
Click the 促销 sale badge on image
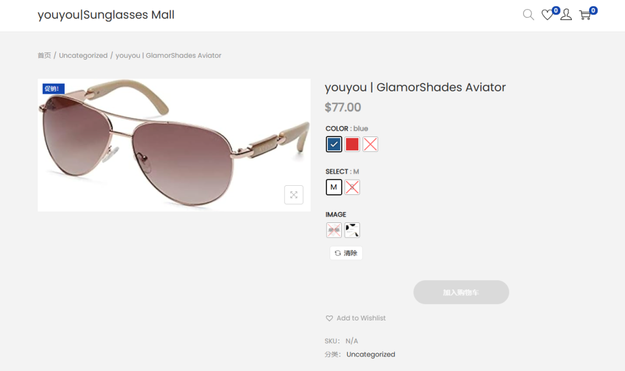coord(52,88)
